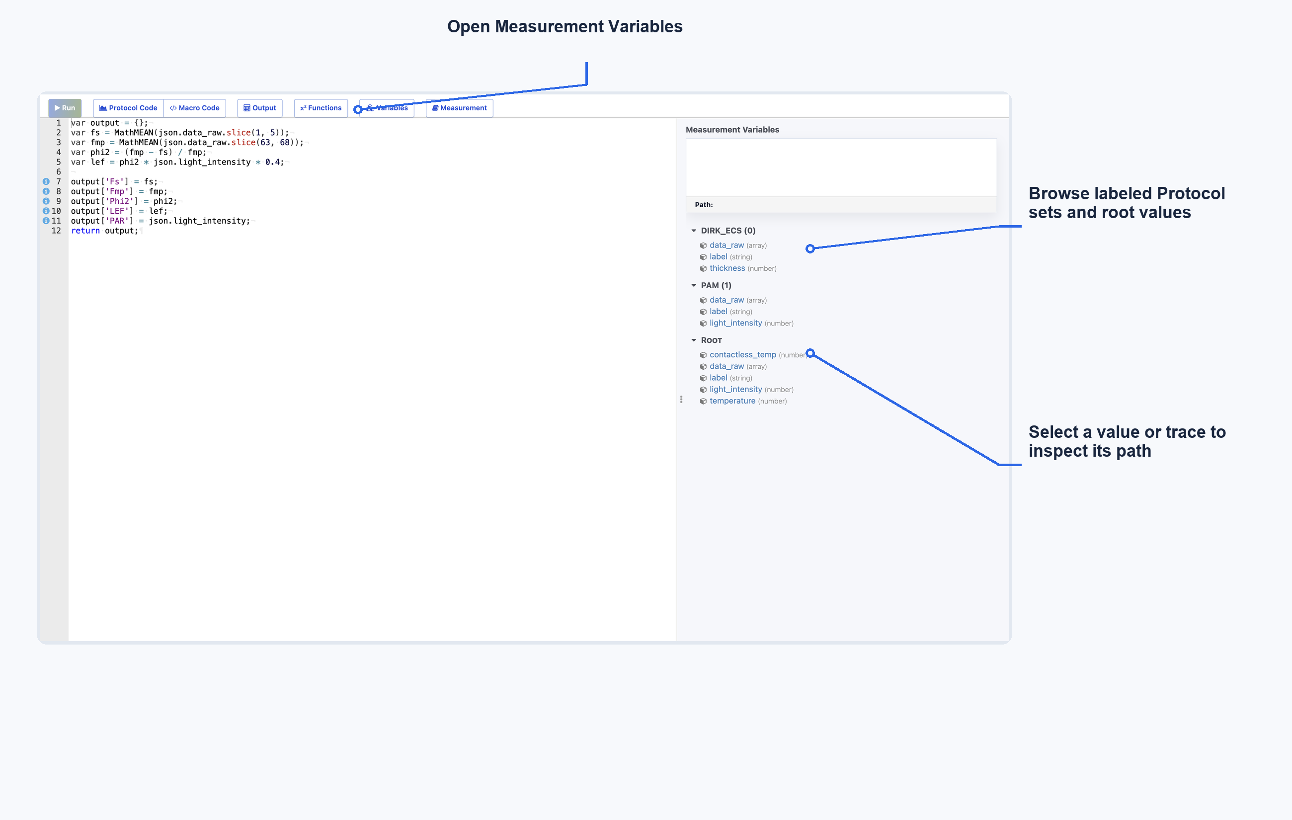Click line number 12 in the gutter
This screenshot has width=1292, height=820.
click(56, 231)
